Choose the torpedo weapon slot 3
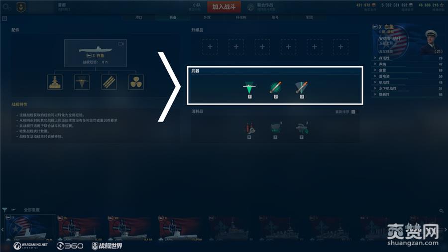 pos(302,88)
